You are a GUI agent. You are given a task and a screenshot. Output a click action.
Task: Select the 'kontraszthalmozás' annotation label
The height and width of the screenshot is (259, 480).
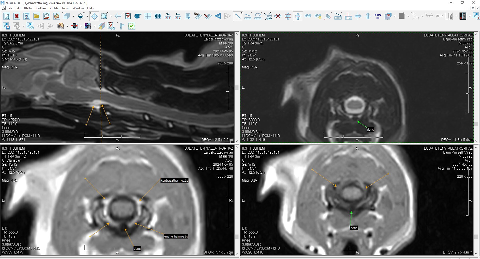174,180
